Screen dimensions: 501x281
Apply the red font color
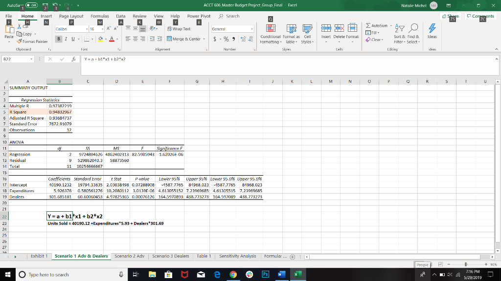coord(112,39)
